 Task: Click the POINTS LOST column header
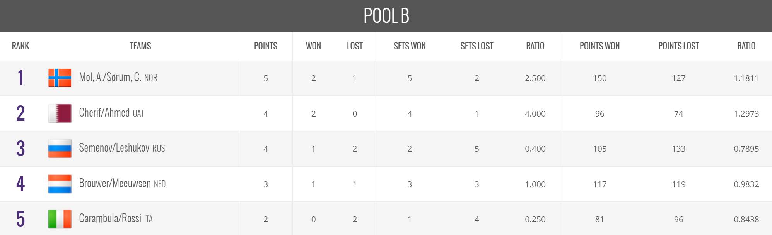pos(678,46)
